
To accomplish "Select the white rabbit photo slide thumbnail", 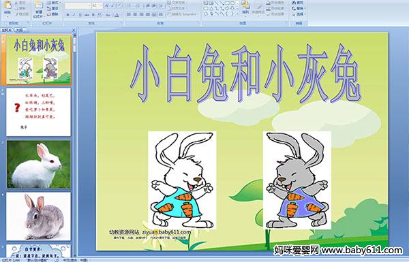I will (39, 164).
